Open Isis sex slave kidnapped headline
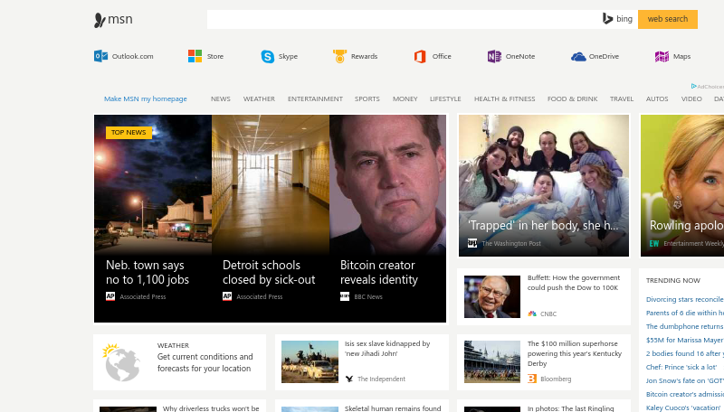The image size is (724, 412). (387, 349)
